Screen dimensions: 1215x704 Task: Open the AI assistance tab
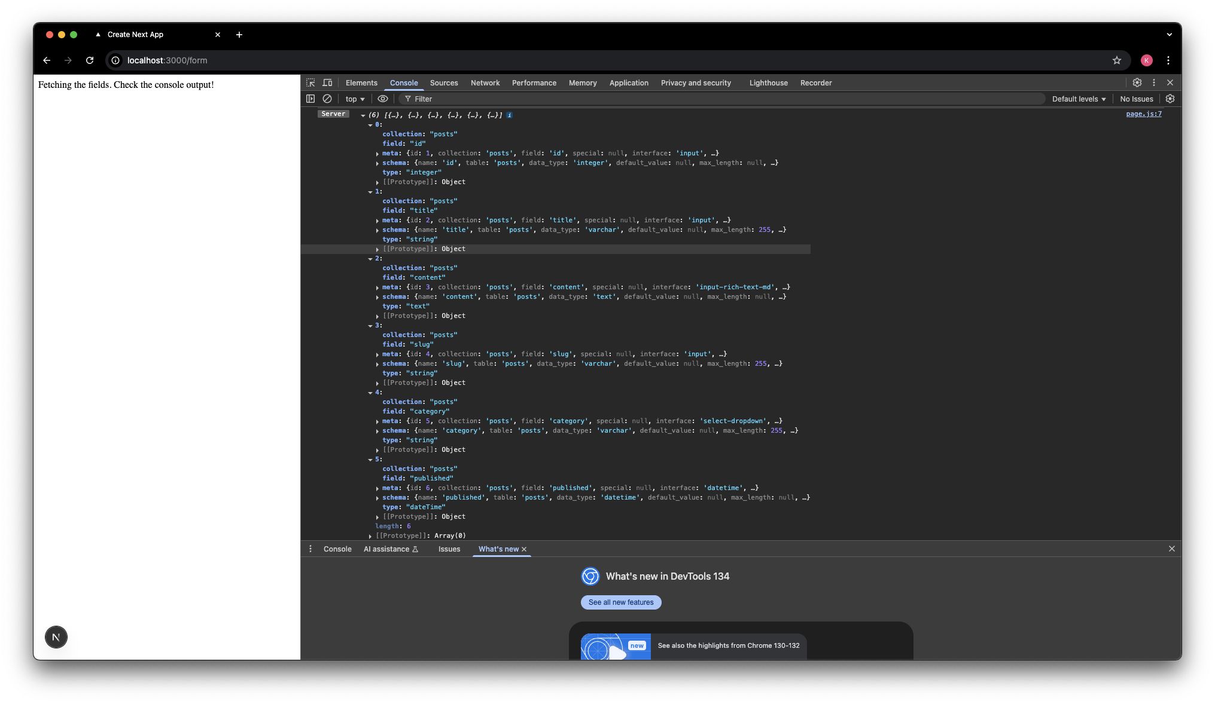[x=386, y=549]
